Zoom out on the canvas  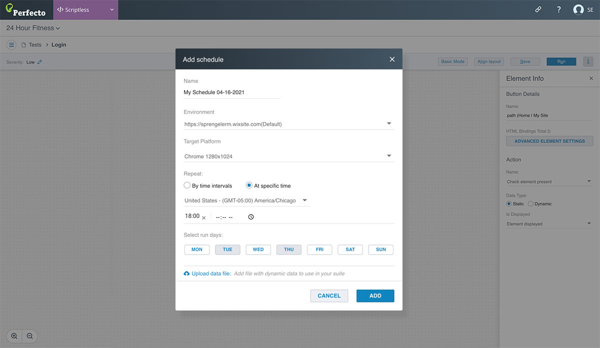pos(30,336)
